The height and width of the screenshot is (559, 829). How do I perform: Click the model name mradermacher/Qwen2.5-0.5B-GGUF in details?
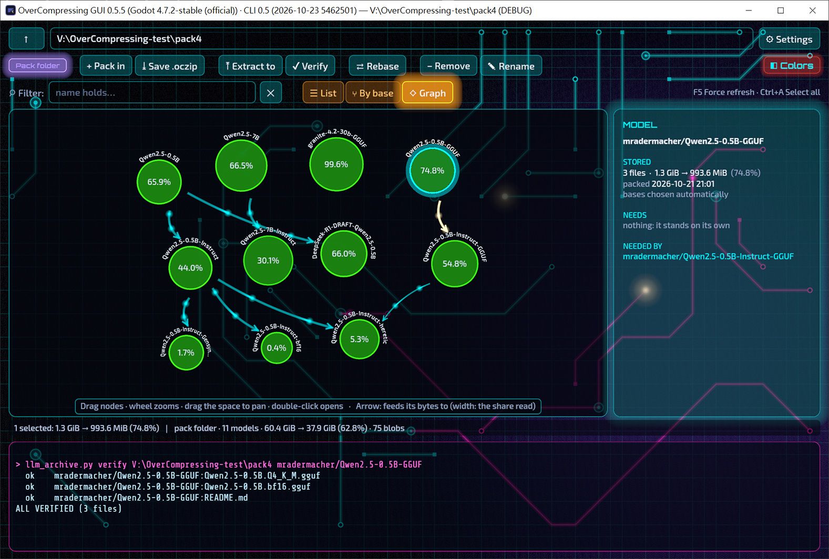pyautogui.click(x=693, y=141)
